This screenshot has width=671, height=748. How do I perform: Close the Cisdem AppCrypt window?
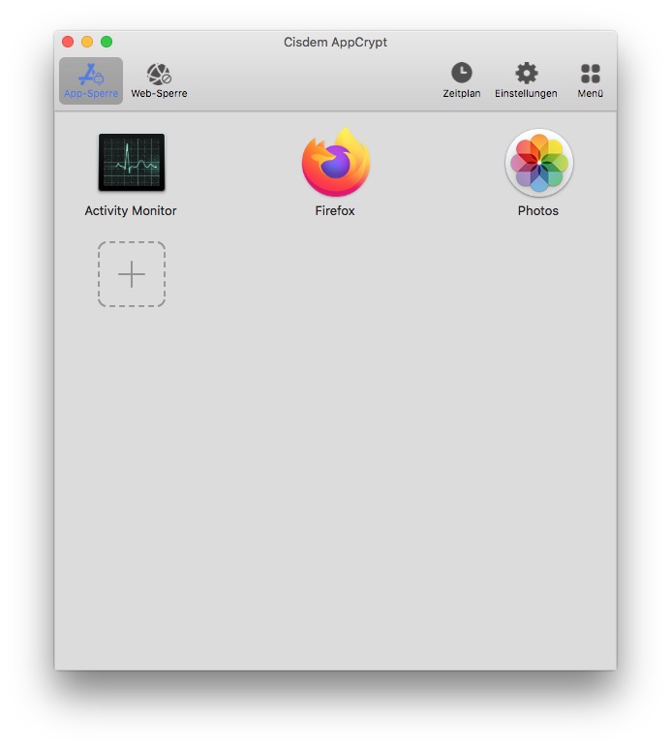click(68, 42)
